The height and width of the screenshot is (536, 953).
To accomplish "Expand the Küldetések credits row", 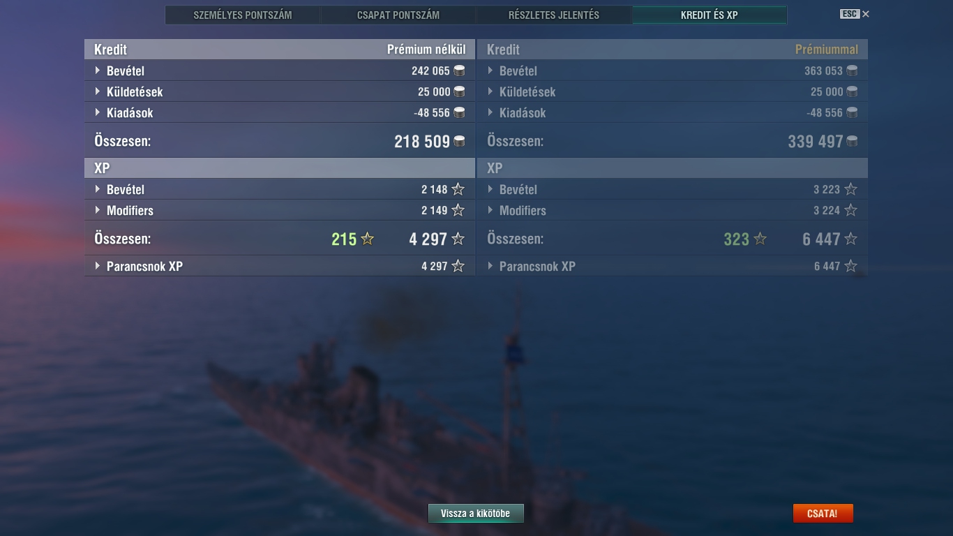I will [x=280, y=91].
